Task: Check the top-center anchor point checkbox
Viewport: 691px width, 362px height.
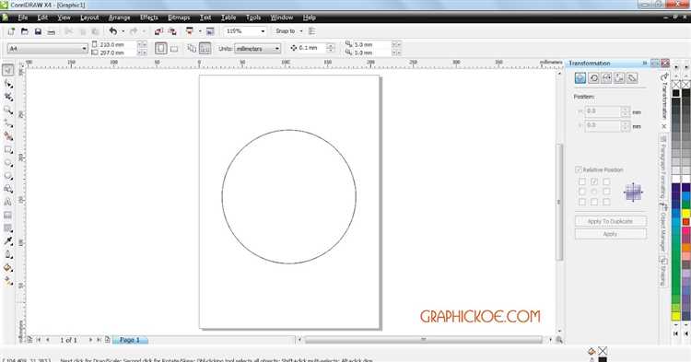Action: coord(594,181)
